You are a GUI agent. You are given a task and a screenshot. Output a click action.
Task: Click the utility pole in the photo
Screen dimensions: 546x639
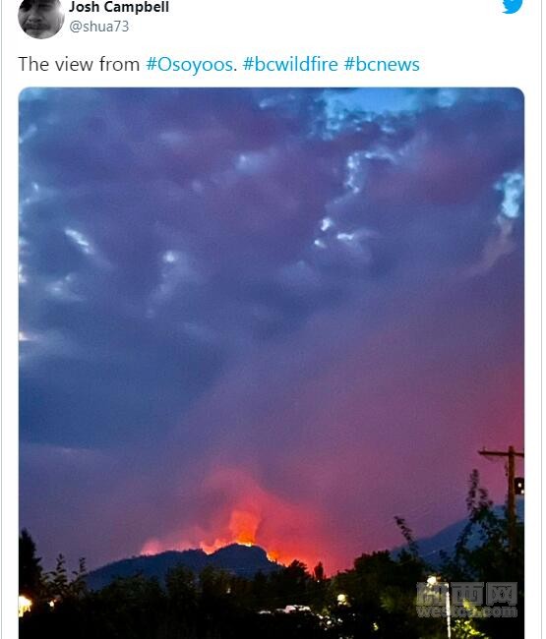pos(509,499)
